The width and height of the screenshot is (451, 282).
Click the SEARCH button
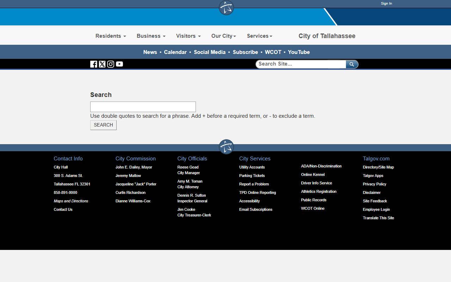coord(103,125)
